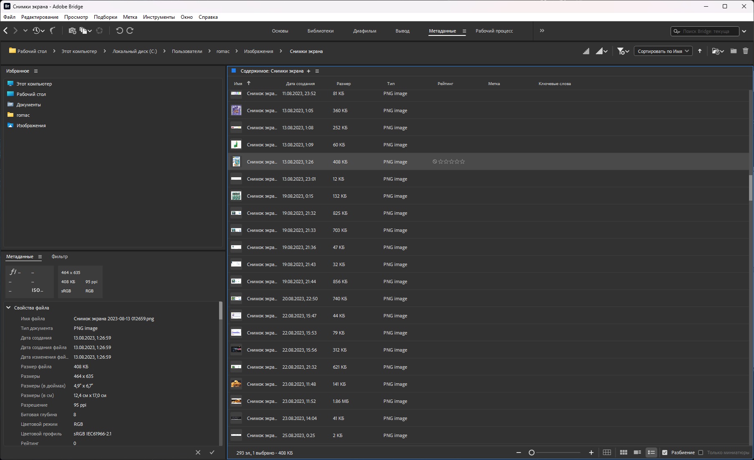The image size is (754, 460).
Task: Toggle ascending sort order arrow
Action: [x=700, y=51]
